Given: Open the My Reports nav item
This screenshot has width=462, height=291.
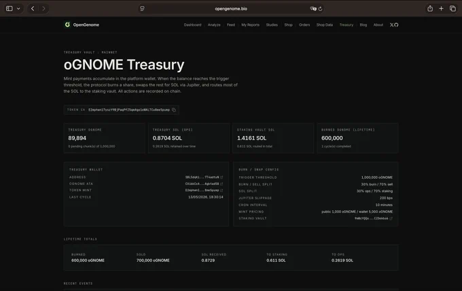Looking at the screenshot, I should click(251, 24).
